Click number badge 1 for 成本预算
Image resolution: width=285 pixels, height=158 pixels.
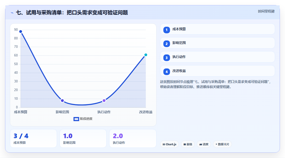click(166, 30)
